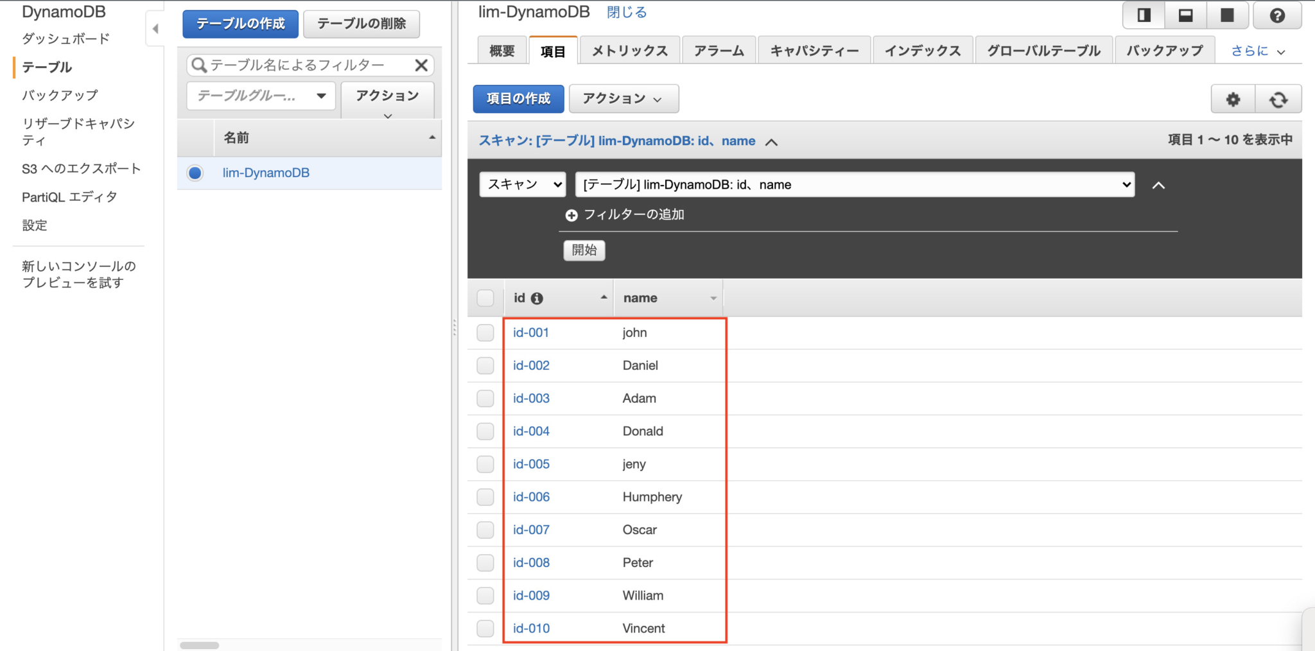Check the checkbox for row id-003
This screenshot has width=1315, height=651.
[485, 398]
